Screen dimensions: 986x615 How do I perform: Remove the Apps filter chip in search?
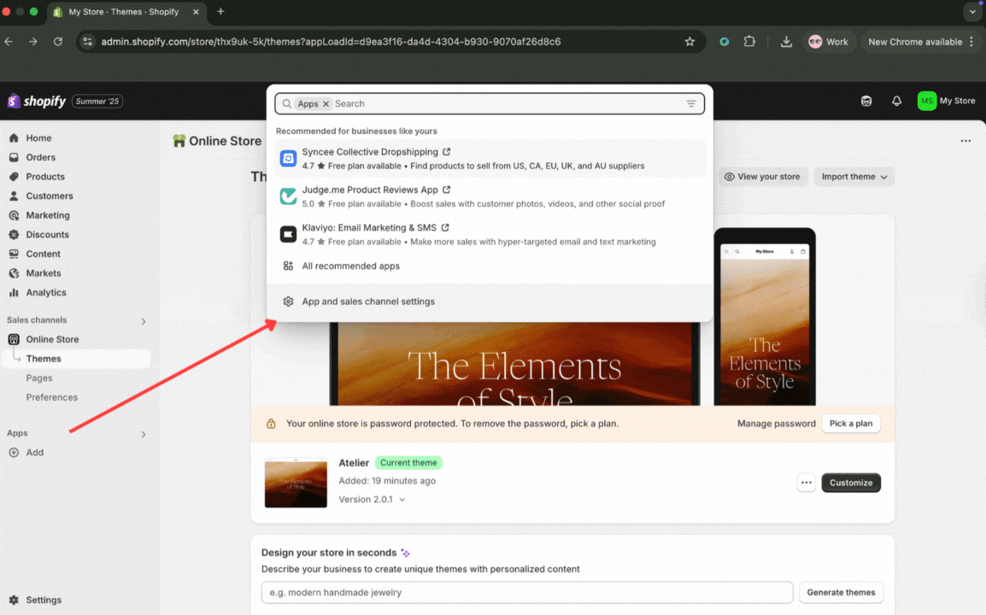pyautogui.click(x=326, y=103)
